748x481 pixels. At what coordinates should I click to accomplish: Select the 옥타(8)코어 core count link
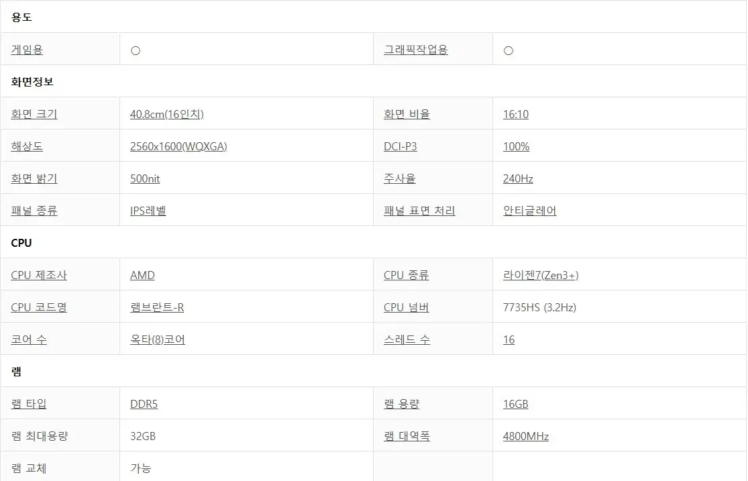tap(158, 339)
